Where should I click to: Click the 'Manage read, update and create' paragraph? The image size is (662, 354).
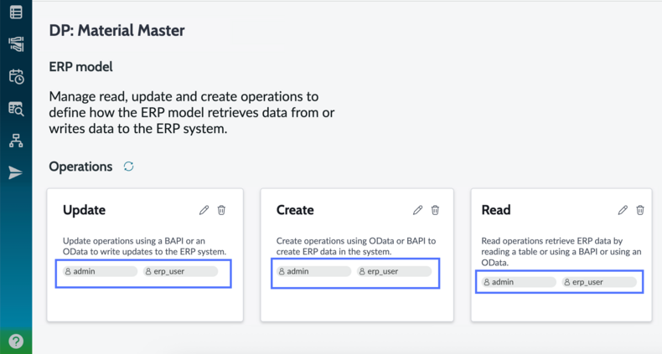click(192, 112)
